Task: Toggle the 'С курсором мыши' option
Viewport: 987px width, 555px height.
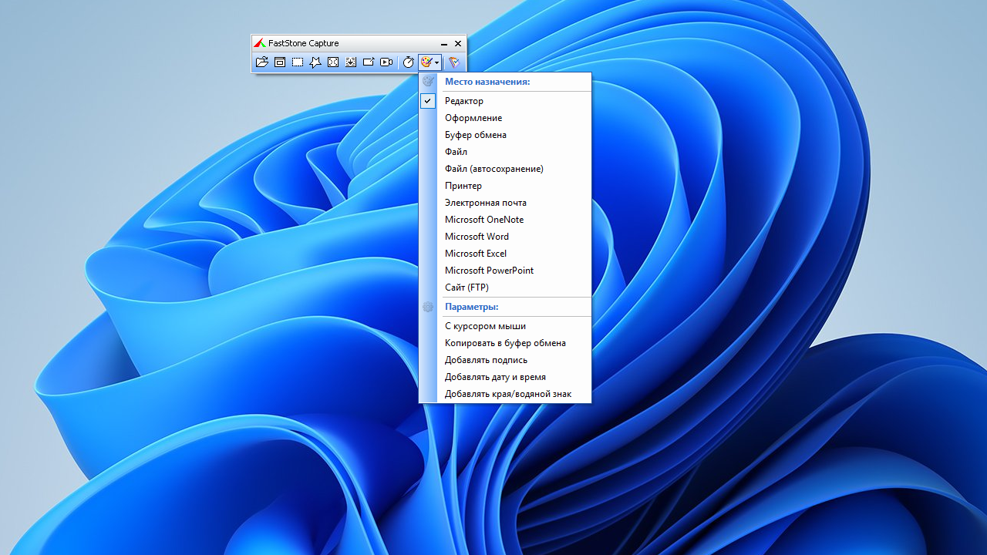Action: [x=485, y=326]
